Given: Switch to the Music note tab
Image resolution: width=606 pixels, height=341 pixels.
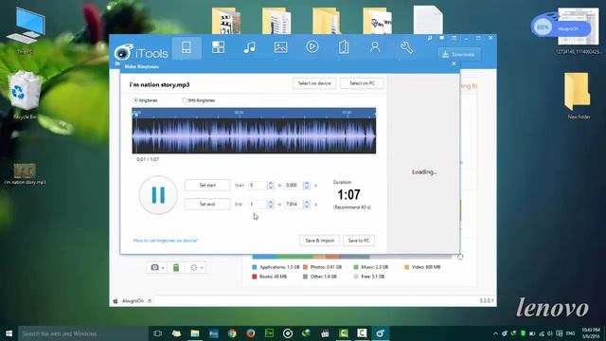Looking at the screenshot, I should click(249, 47).
